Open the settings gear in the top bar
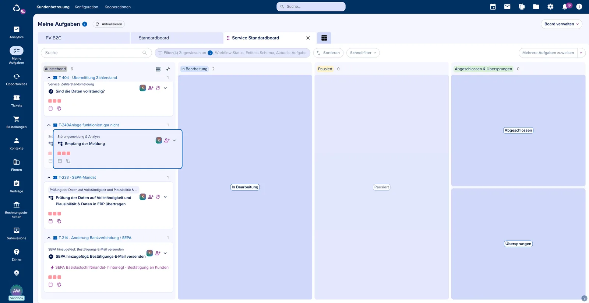 (x=550, y=7)
